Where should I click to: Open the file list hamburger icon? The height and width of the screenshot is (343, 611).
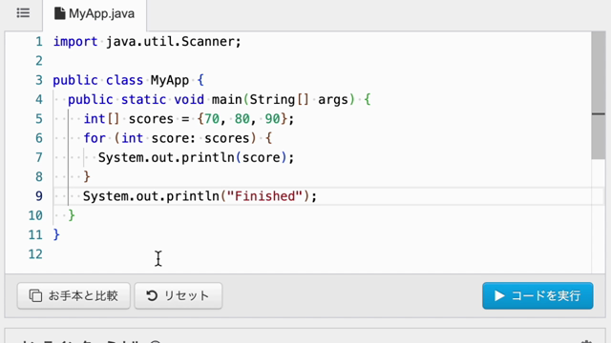[23, 13]
